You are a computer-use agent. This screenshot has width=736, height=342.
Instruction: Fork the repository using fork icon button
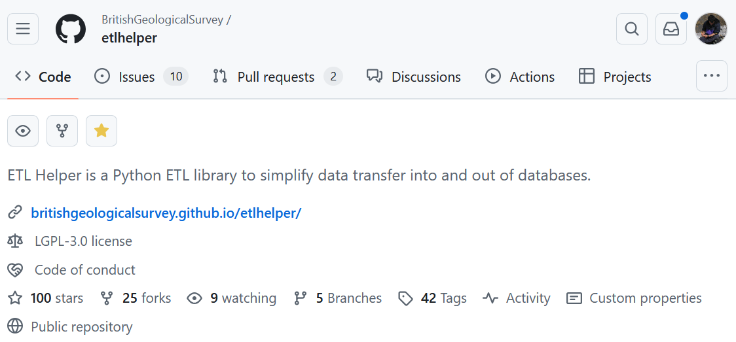point(62,131)
